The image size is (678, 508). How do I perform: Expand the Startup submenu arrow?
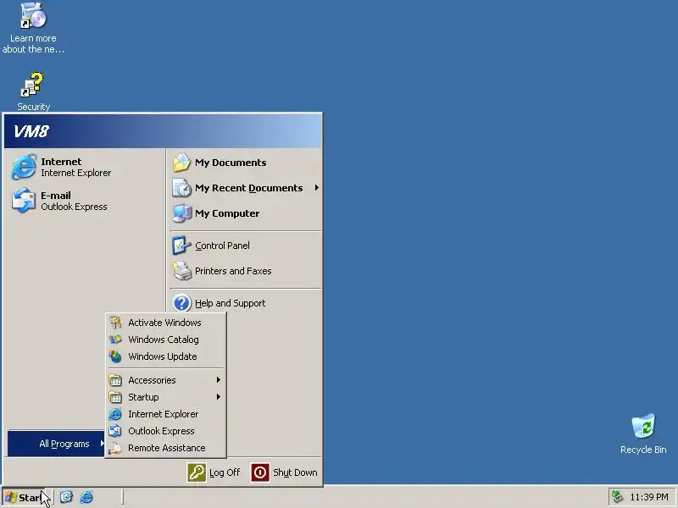(219, 396)
